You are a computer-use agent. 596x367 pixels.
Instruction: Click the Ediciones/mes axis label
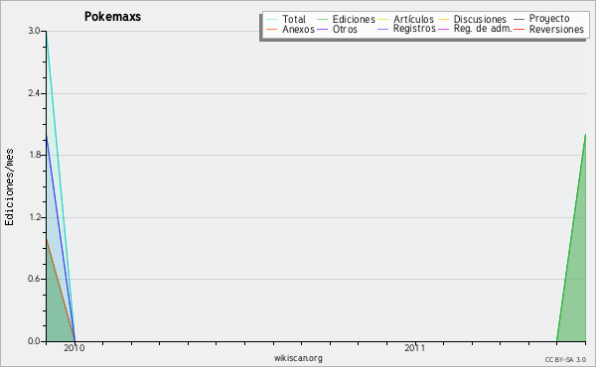tap(9, 187)
